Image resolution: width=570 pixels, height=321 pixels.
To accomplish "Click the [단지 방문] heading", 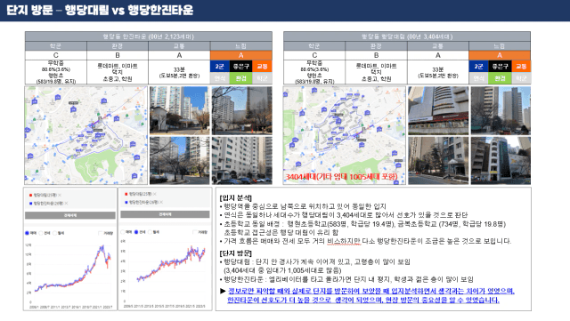I will click(x=235, y=253).
